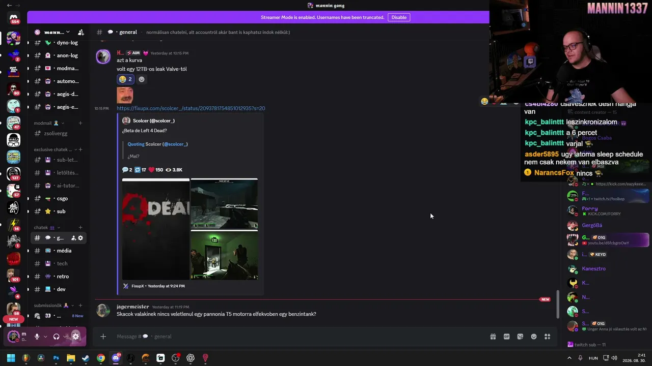Go back with the arrow at top left

9,5
